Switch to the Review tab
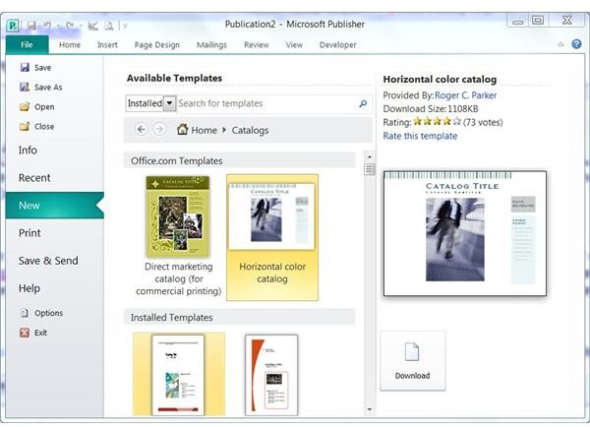 [257, 45]
